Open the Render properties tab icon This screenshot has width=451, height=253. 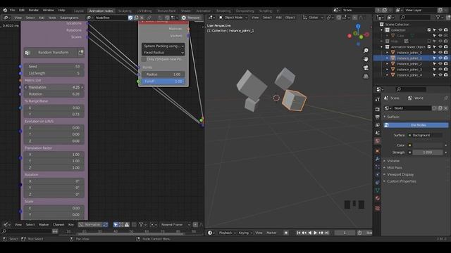coord(378,110)
